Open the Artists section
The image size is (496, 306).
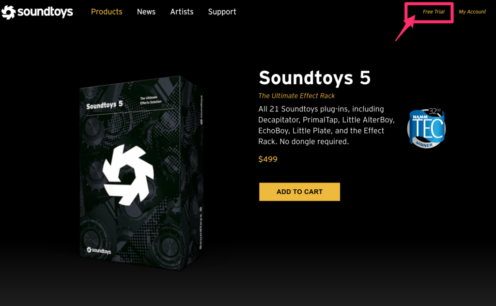point(182,12)
